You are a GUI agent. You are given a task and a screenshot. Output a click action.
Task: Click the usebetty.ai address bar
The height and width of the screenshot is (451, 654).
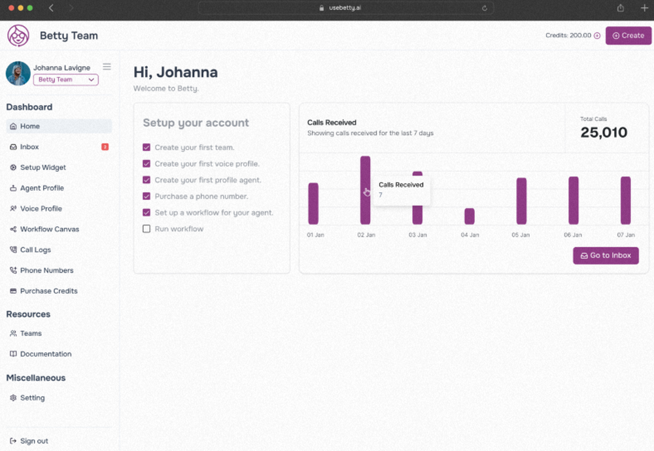pos(346,8)
